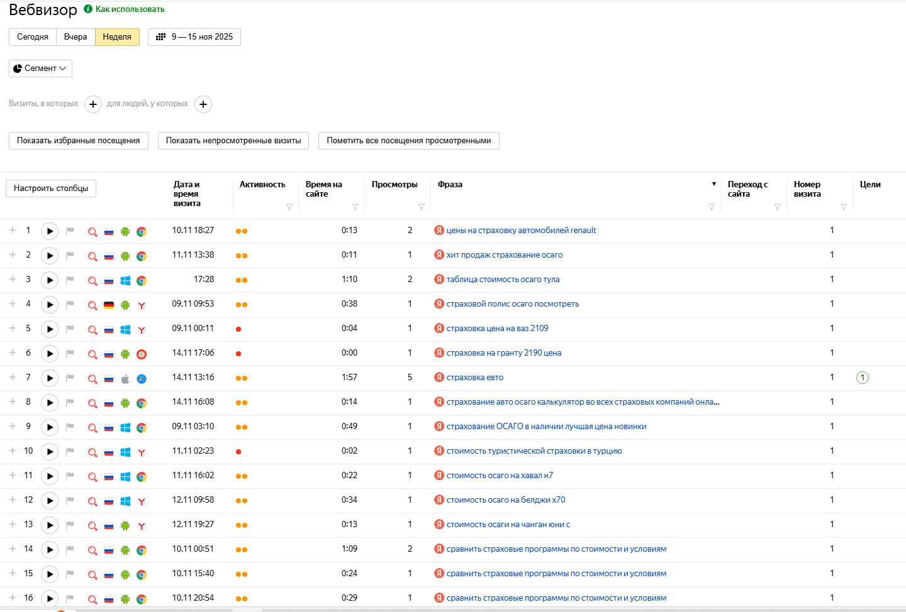
Task: Open visitor details magnifier for visit 3
Action: click(x=92, y=281)
